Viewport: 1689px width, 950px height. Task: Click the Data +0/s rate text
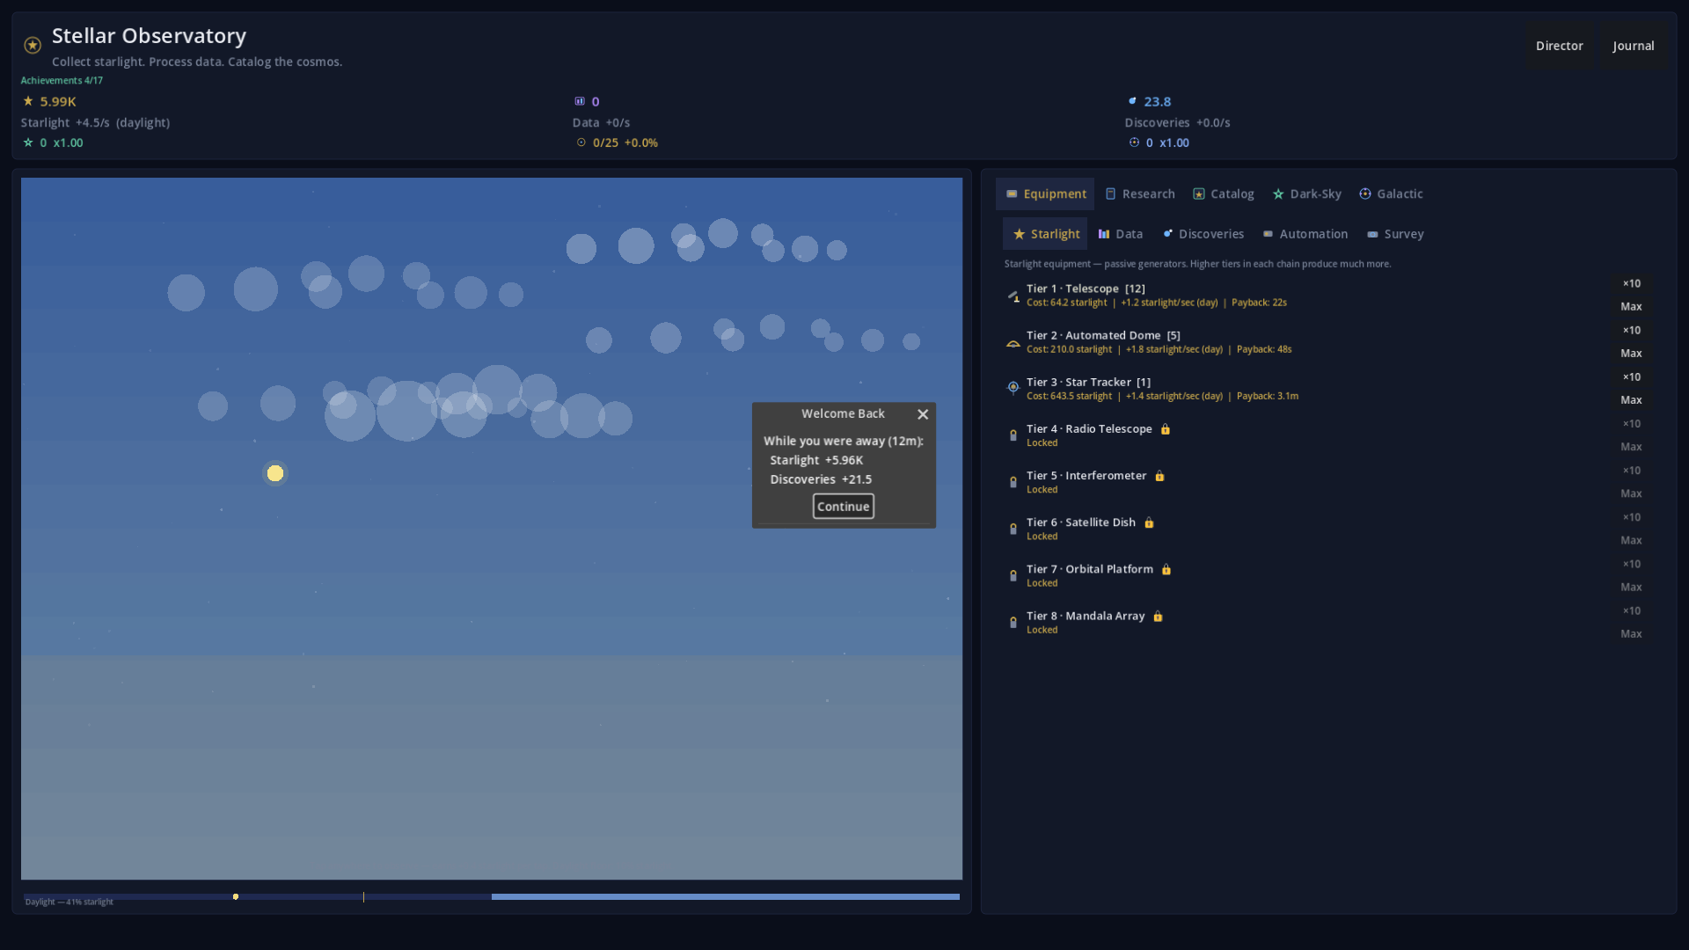coord(601,122)
